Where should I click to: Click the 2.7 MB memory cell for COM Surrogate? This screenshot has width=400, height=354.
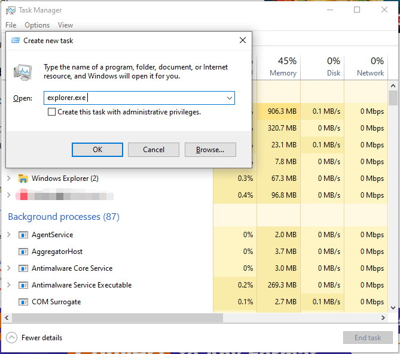pyautogui.click(x=279, y=302)
